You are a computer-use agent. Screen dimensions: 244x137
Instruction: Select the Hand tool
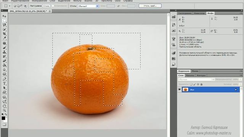(x=4, y=106)
